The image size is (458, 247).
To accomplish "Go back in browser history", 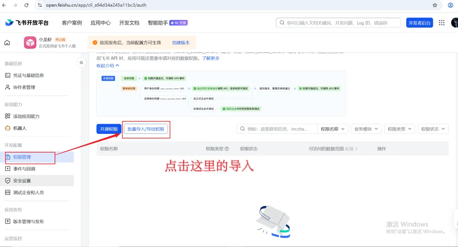I will [x=4, y=5].
